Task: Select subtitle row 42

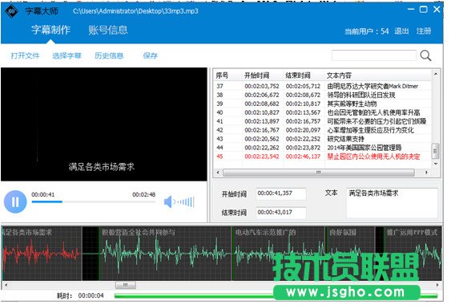Action: tap(323, 130)
